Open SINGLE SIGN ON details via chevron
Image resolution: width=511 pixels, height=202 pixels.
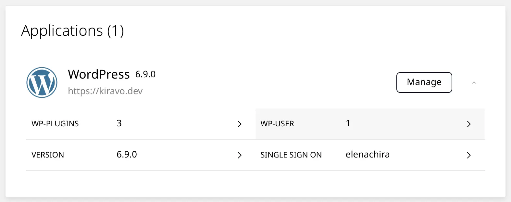[x=469, y=155]
